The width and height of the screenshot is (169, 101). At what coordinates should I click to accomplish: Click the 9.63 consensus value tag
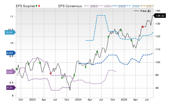[x=11, y=53]
